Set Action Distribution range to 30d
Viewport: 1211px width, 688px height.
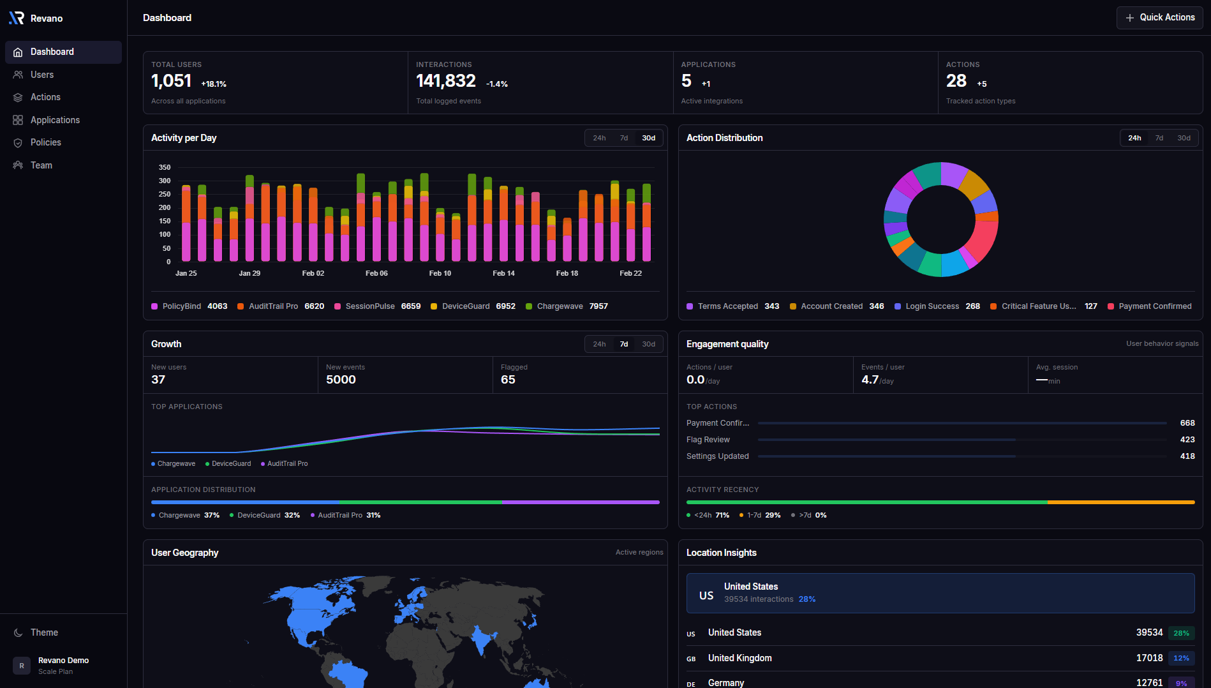coord(1184,137)
